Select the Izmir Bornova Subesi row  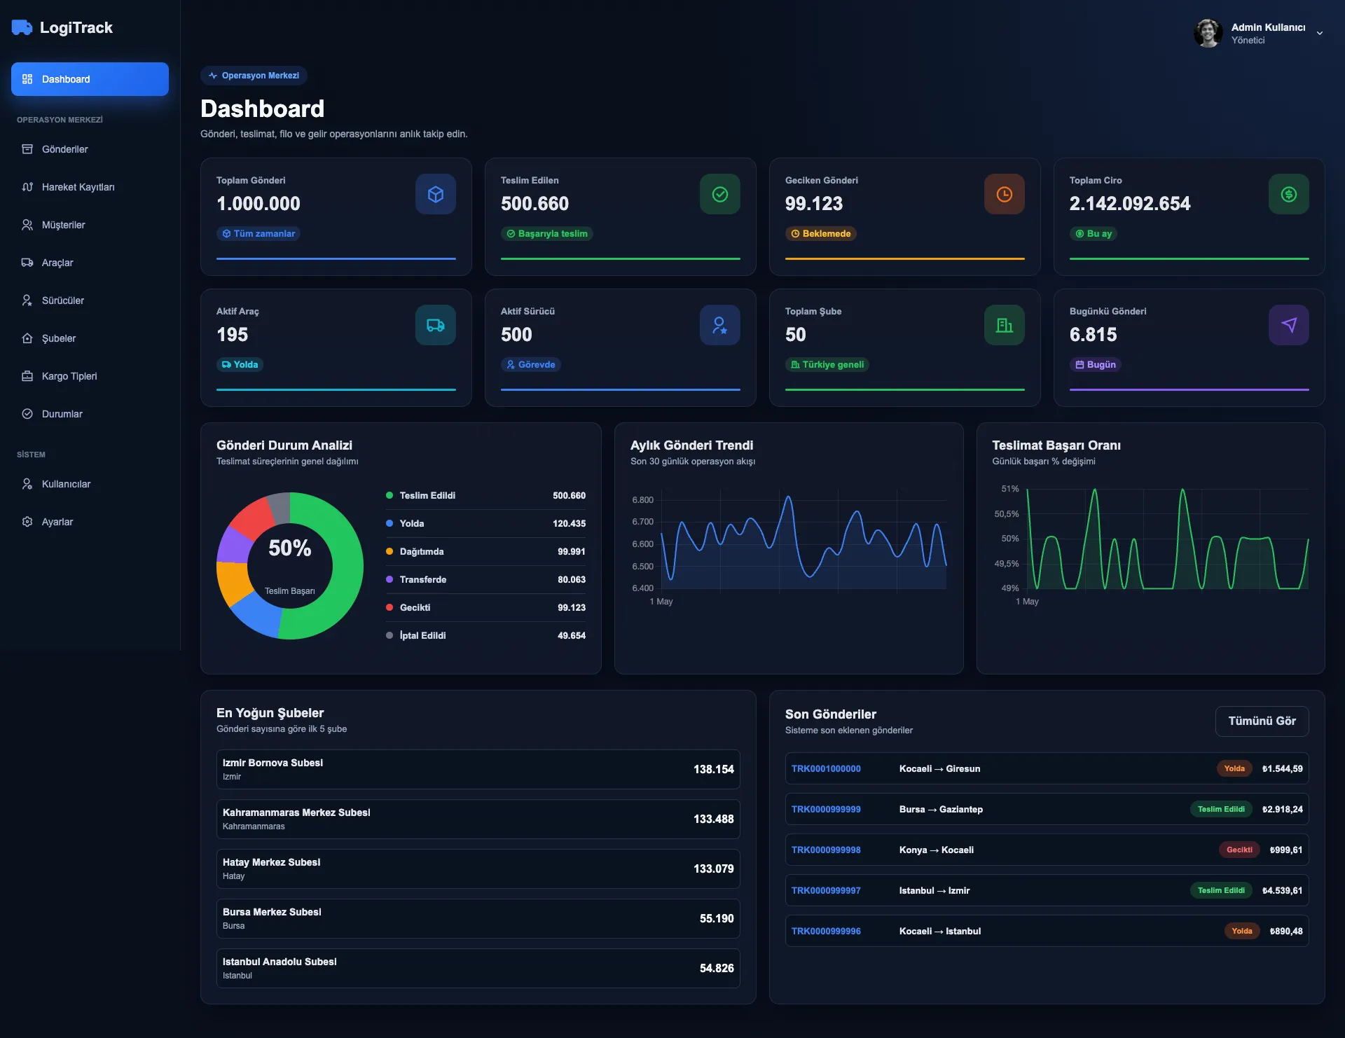pyautogui.click(x=478, y=770)
